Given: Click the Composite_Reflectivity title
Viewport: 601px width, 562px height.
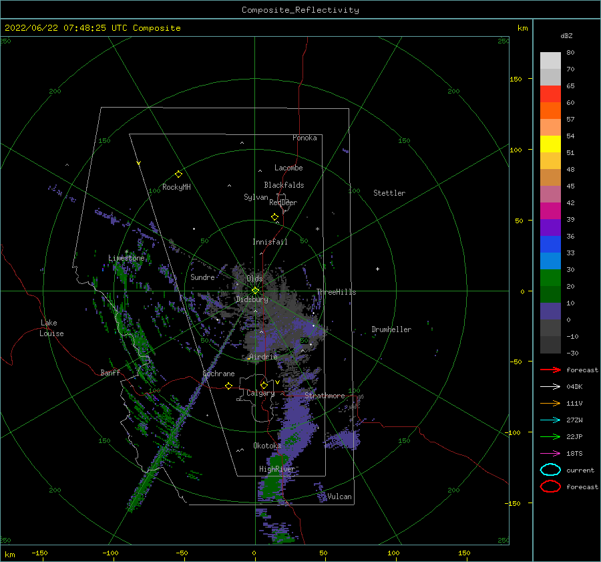Looking at the screenshot, I should click(x=300, y=10).
